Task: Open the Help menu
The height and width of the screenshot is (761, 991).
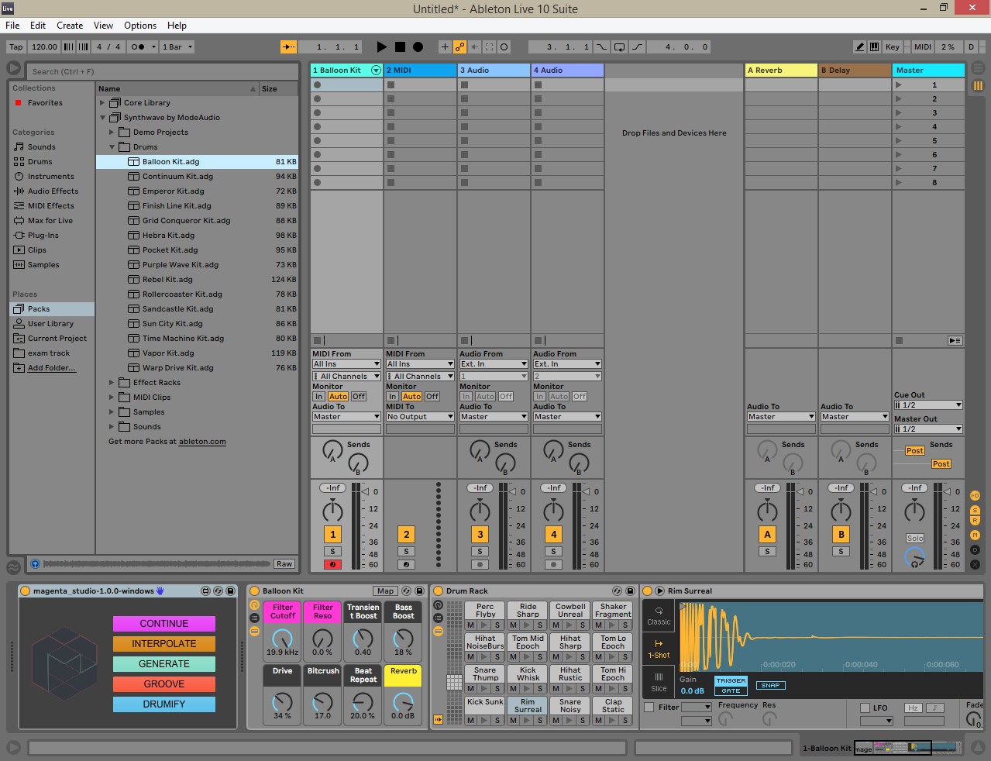Action: pyautogui.click(x=177, y=26)
